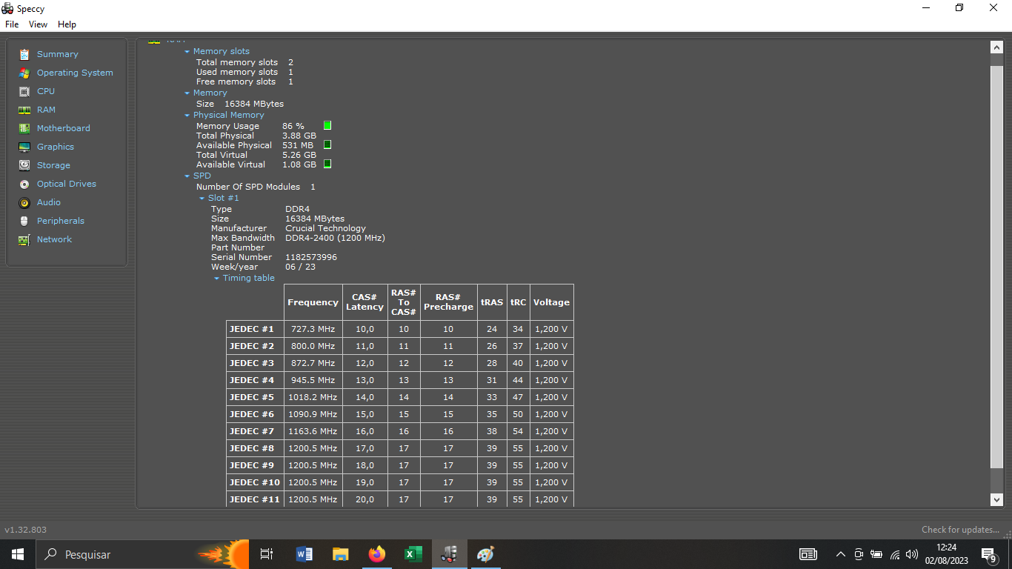The height and width of the screenshot is (569, 1012).
Task: Open the Wi-Fi network tray icon
Action: (x=895, y=554)
